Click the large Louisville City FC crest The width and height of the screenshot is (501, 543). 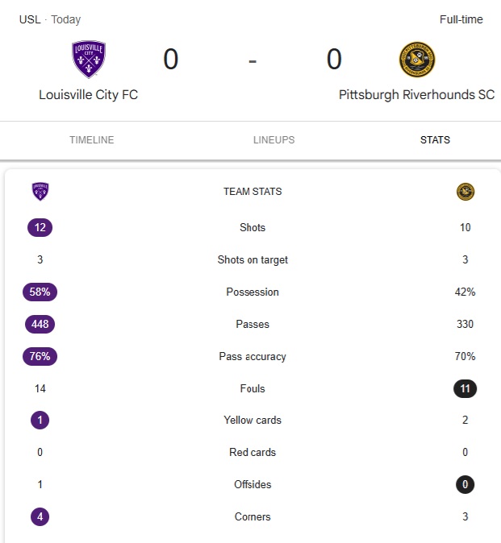pyautogui.click(x=89, y=60)
